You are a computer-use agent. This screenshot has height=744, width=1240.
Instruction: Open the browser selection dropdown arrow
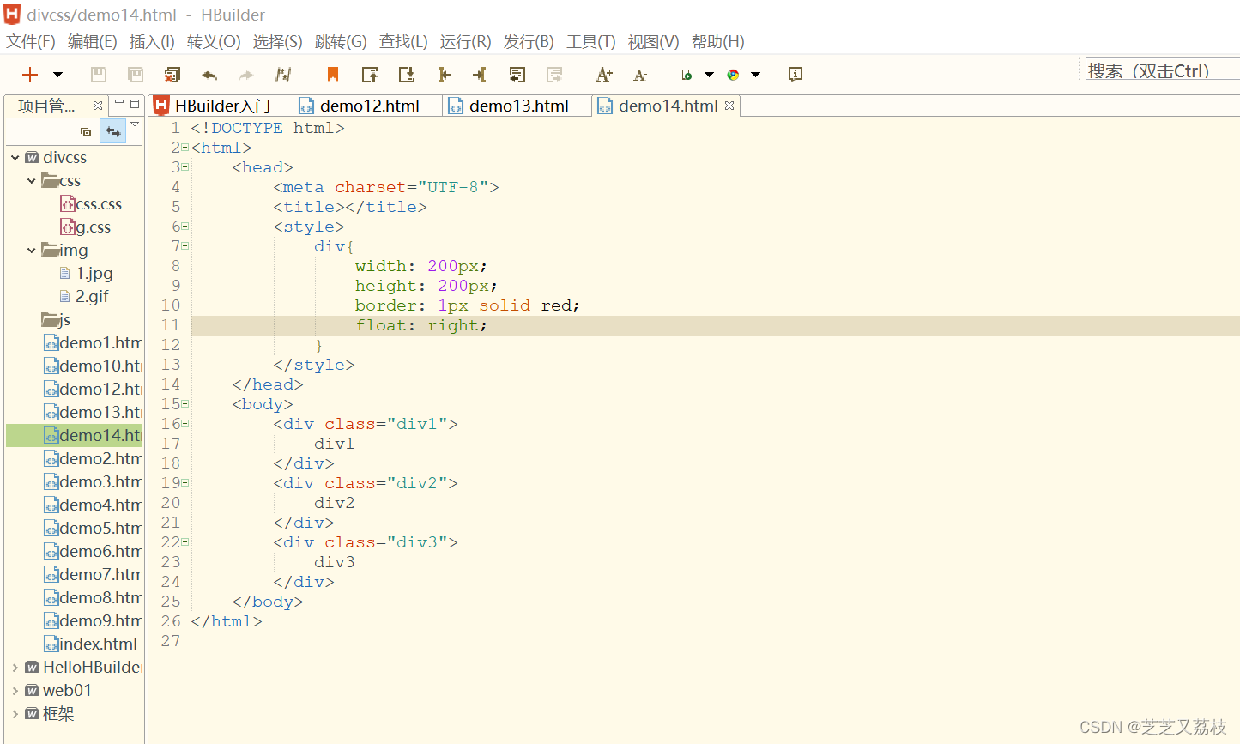756,75
